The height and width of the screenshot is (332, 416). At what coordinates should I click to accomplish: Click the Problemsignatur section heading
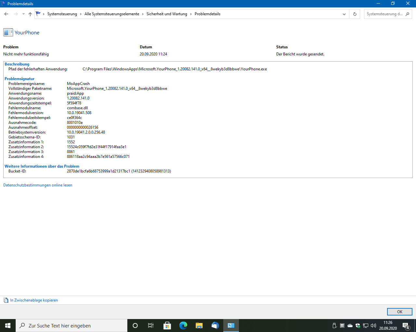19,79
